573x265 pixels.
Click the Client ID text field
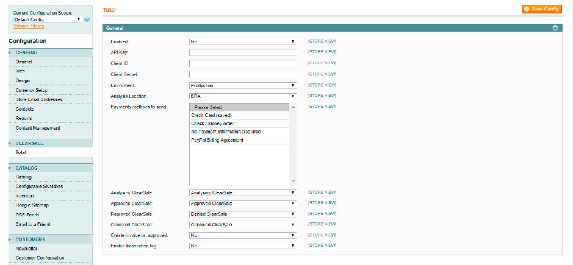(x=242, y=63)
